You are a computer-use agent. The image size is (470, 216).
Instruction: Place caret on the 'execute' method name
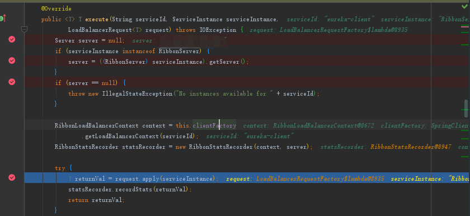(96, 20)
